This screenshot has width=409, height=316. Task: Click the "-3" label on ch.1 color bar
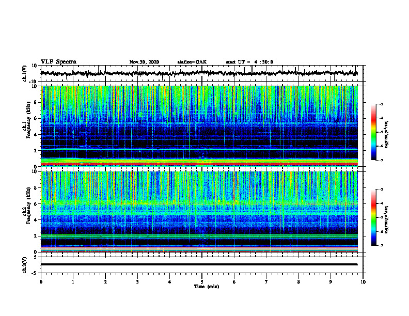pyautogui.click(x=381, y=104)
